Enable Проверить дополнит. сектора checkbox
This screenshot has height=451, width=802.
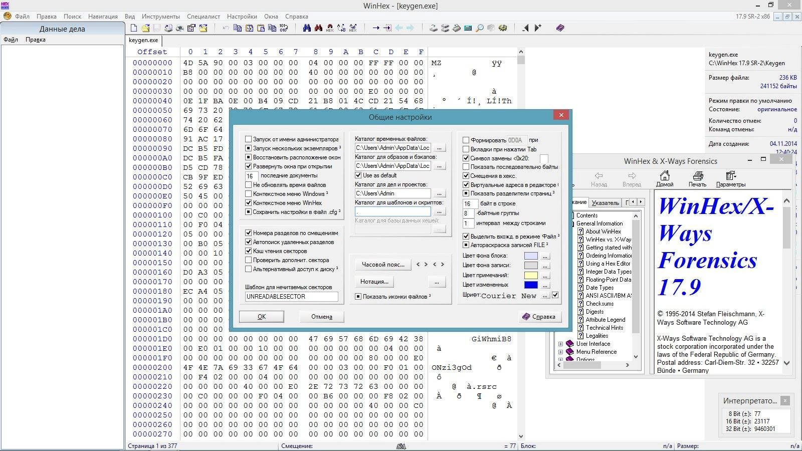(249, 260)
